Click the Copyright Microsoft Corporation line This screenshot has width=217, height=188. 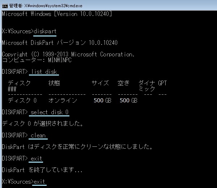pyautogui.click(x=68, y=54)
